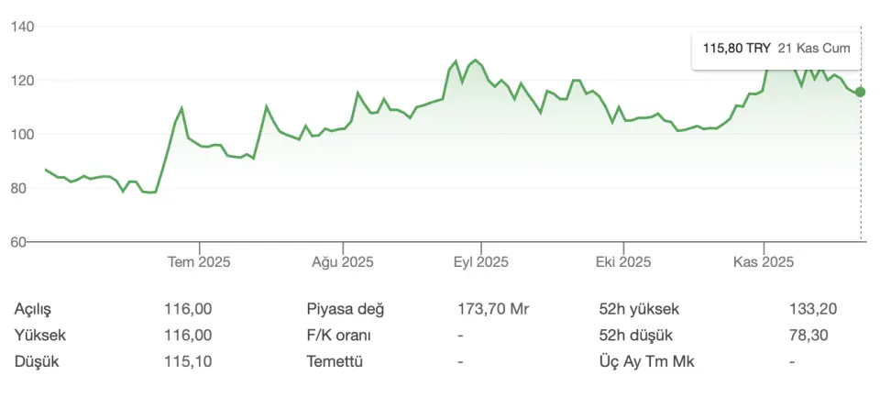Viewport: 880px width, 397px height.
Task: Select the Ağu 2025 axis label
Action: point(343,261)
